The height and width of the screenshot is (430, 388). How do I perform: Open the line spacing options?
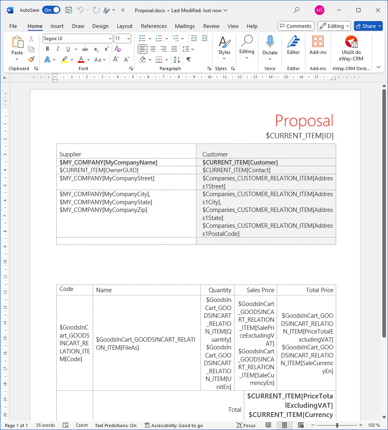point(185,49)
